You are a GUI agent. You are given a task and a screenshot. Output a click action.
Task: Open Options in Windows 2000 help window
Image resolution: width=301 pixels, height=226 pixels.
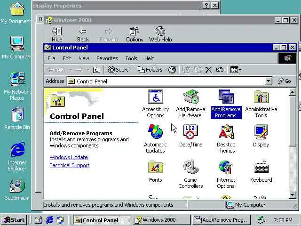coord(135,34)
